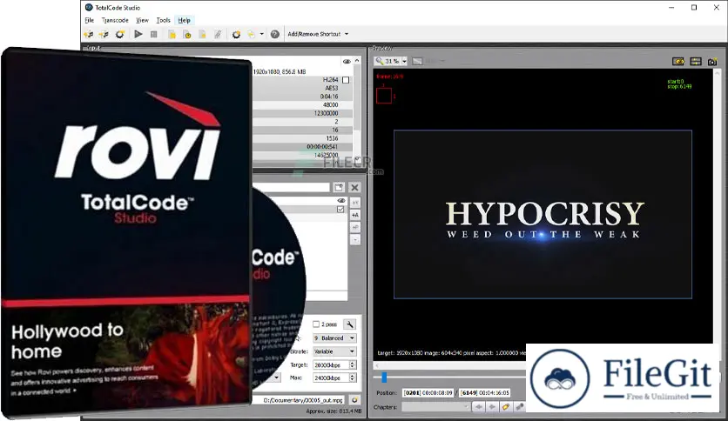The image size is (728, 421).
Task: Click the yellow preview mode icon
Action: pyautogui.click(x=678, y=62)
